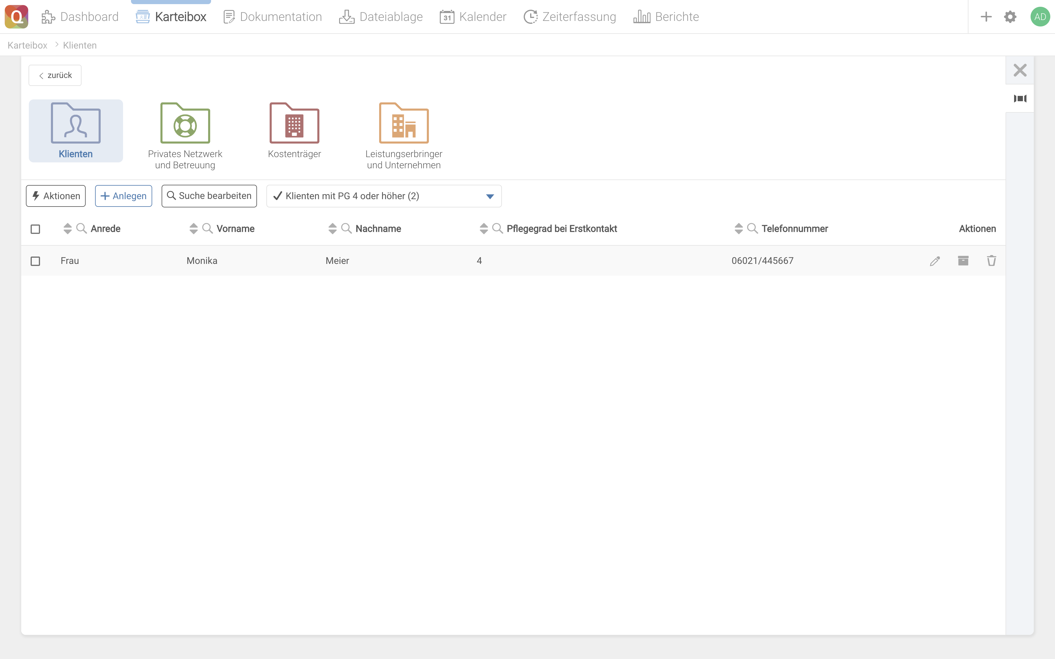Click the trash icon to delete Monika Meier
Image resolution: width=1055 pixels, height=659 pixels.
[x=991, y=261]
